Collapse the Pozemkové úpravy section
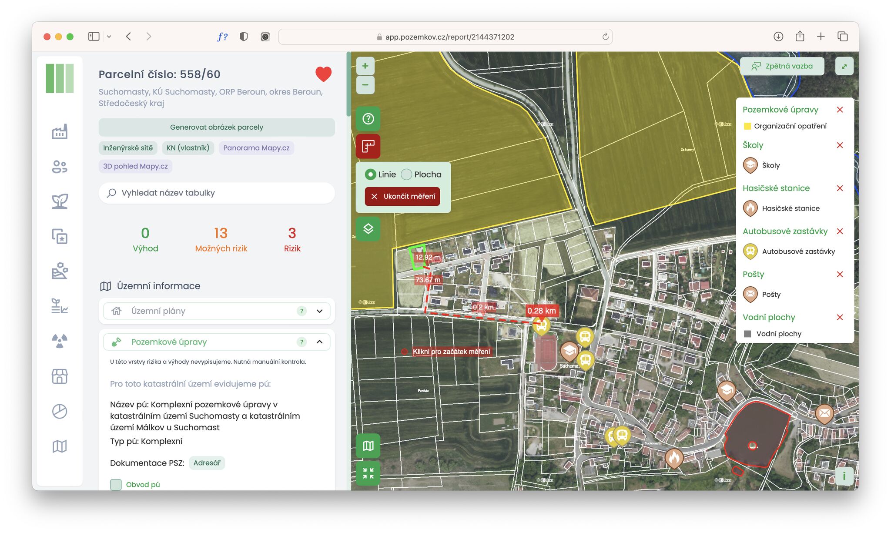The height and width of the screenshot is (533, 891). (x=217, y=342)
